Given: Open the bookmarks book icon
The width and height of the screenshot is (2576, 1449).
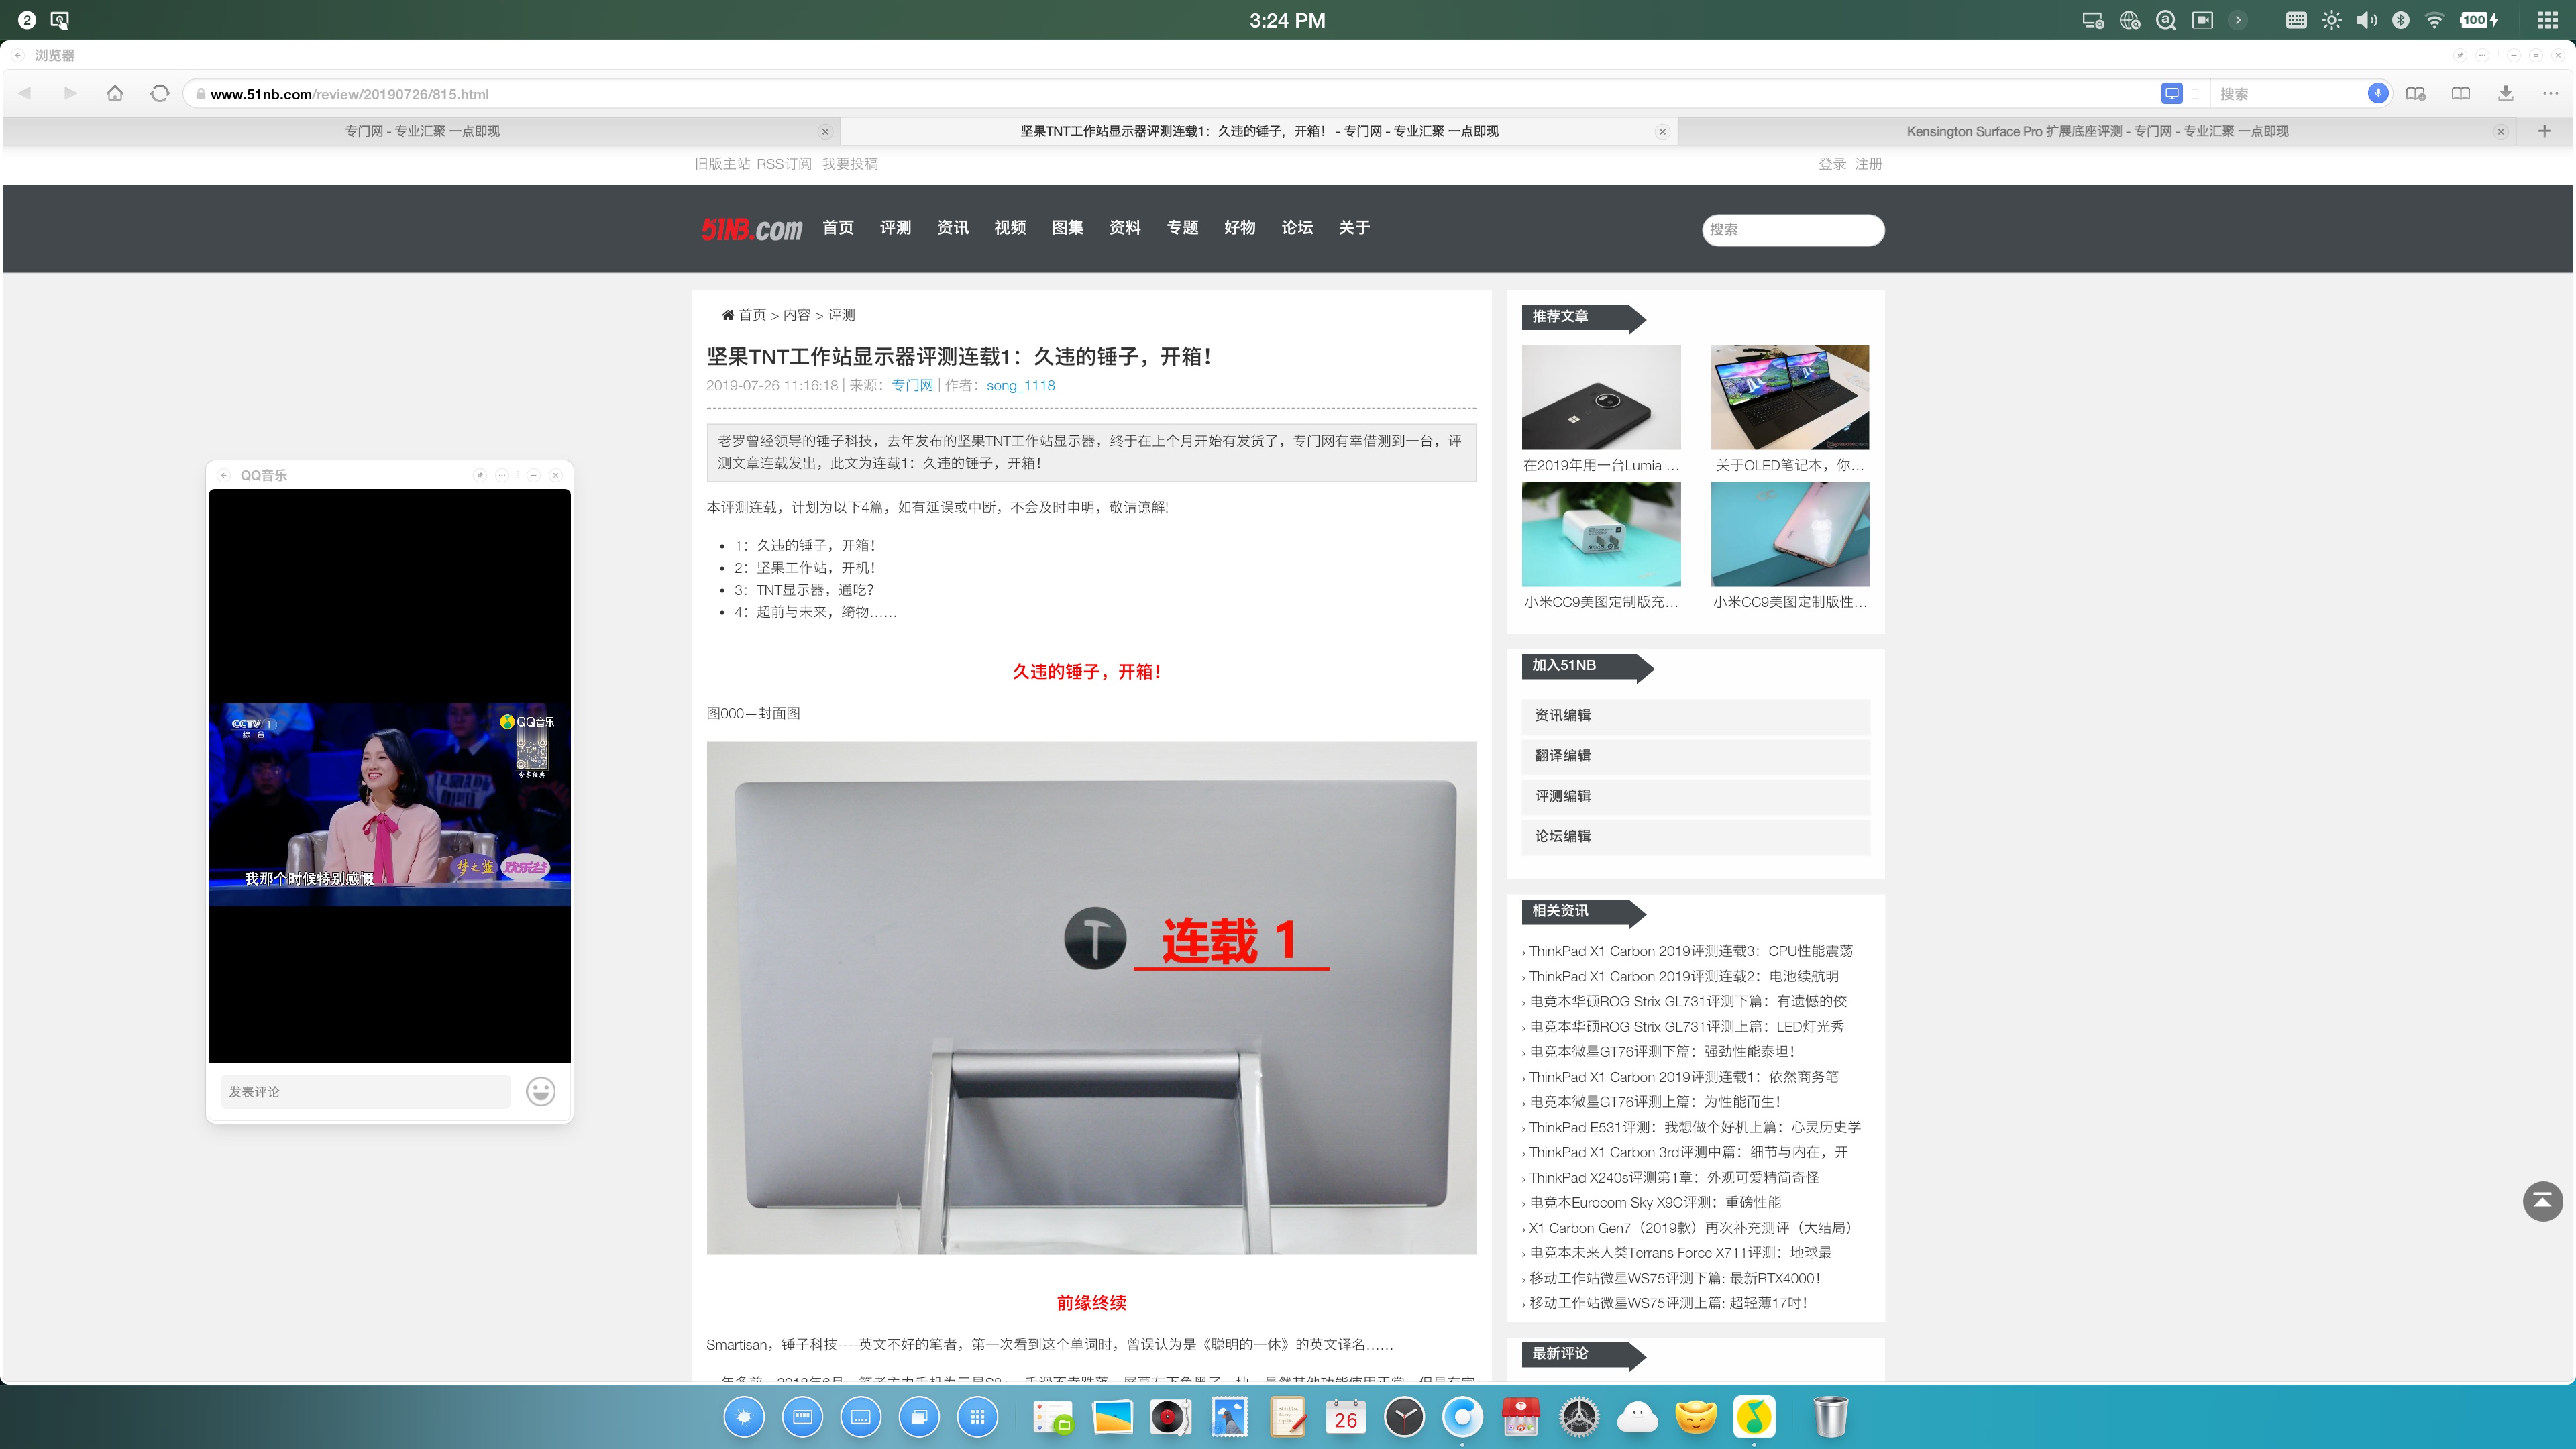Looking at the screenshot, I should (x=2461, y=93).
